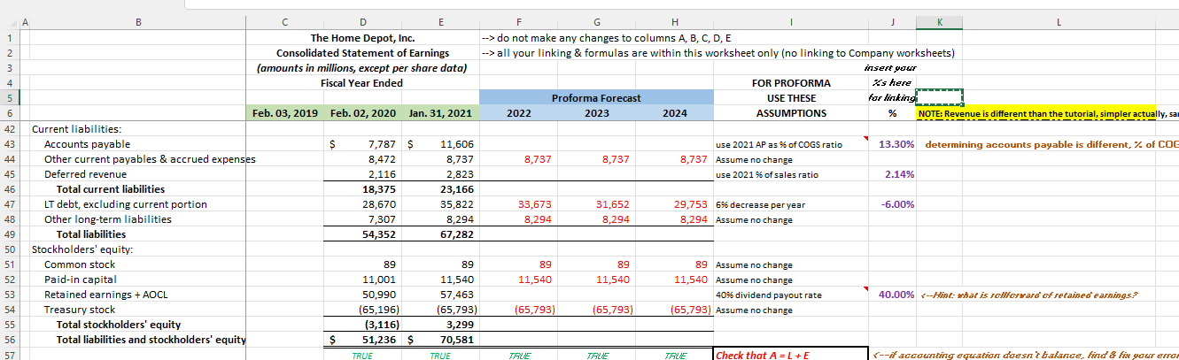Click the 67,282 total liabilities value
Viewport: 1179px width, 360px height.
[x=457, y=234]
